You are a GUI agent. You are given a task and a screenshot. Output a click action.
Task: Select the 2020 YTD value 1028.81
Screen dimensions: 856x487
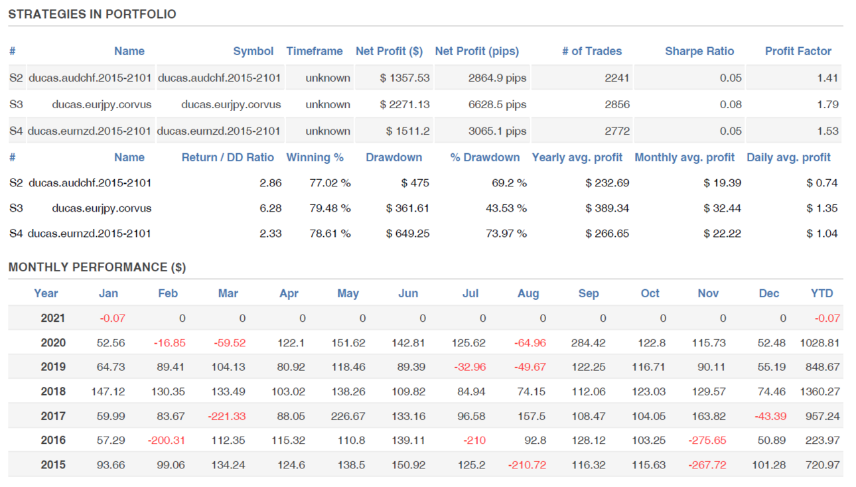820,343
